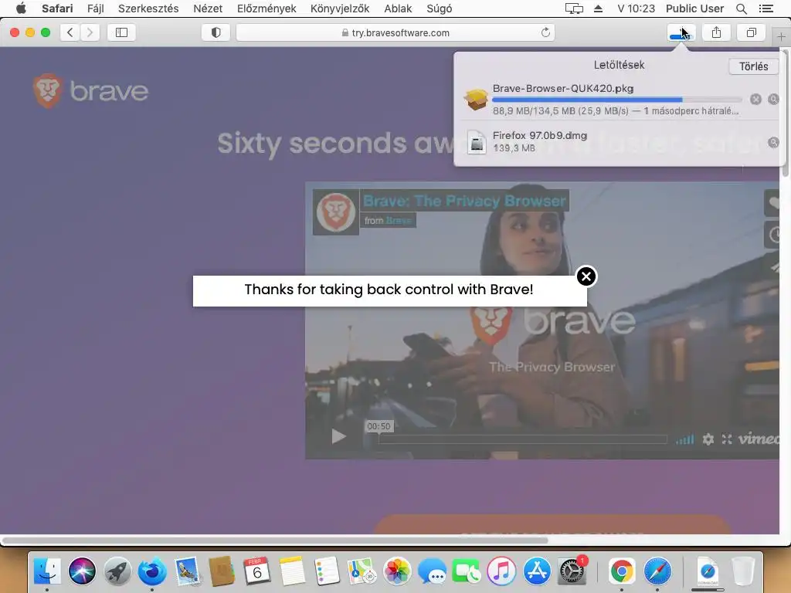
Task: Click the try.bravesoftware.com address bar
Action: [395, 32]
